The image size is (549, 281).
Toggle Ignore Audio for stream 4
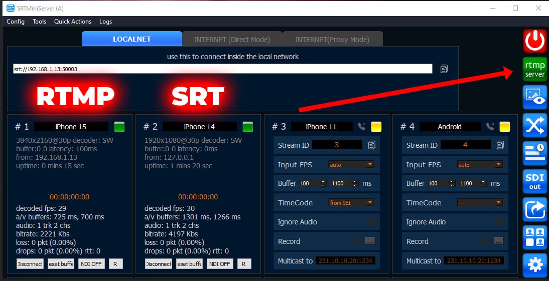(500, 221)
